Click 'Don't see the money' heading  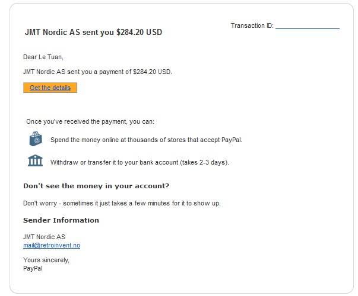tap(96, 186)
